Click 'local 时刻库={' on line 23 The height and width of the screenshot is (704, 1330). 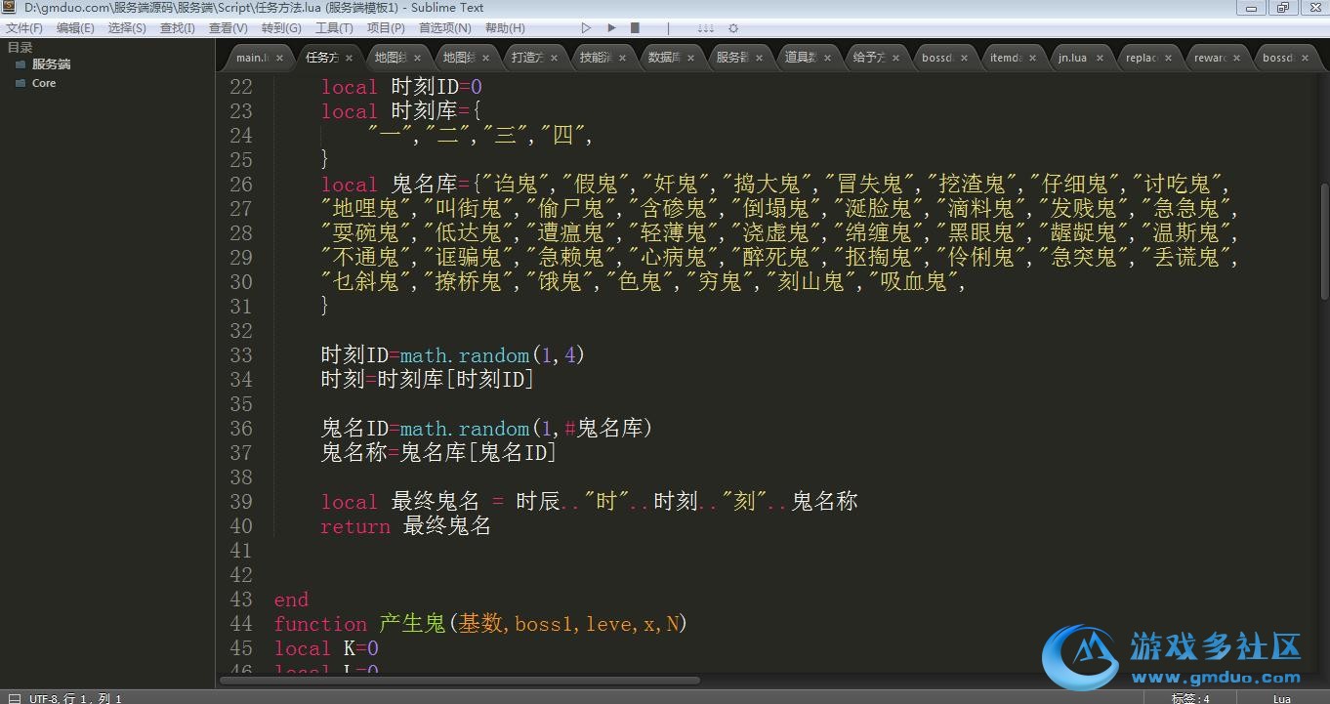tap(401, 111)
